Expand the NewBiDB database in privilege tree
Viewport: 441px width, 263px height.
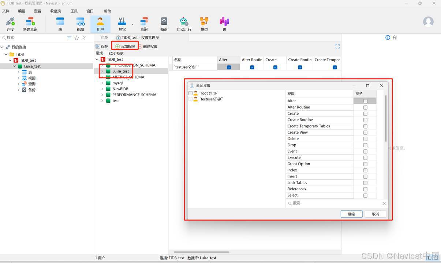click(102, 89)
